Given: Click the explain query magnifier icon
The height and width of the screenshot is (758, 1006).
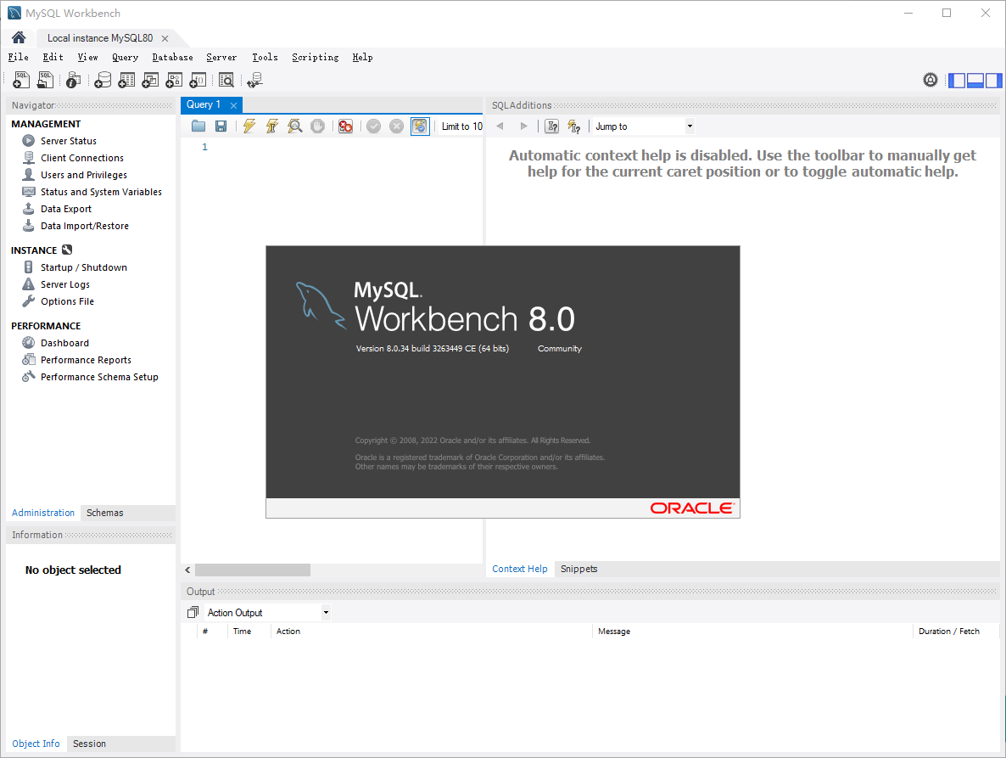Looking at the screenshot, I should coord(294,126).
